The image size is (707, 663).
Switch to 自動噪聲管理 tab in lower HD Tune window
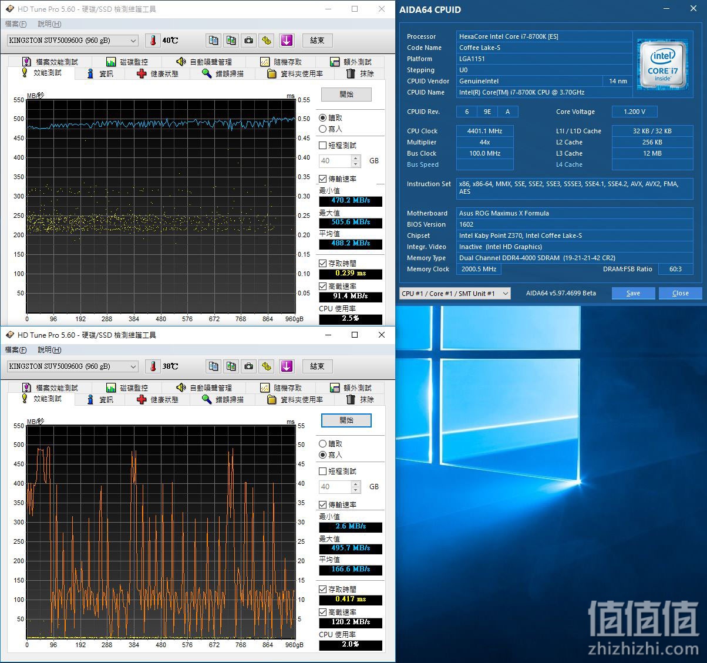(204, 388)
